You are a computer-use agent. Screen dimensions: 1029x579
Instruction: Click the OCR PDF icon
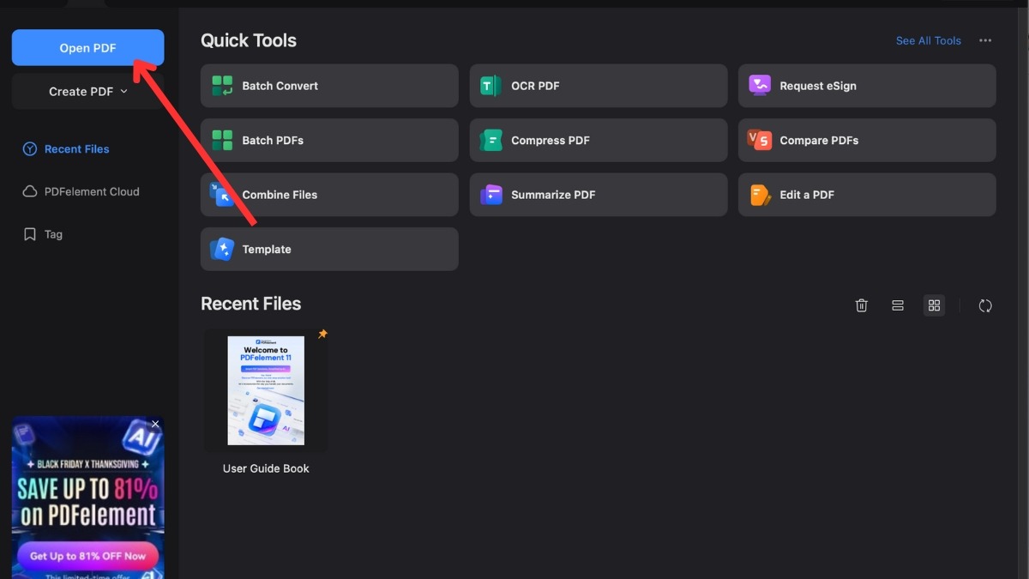click(490, 86)
